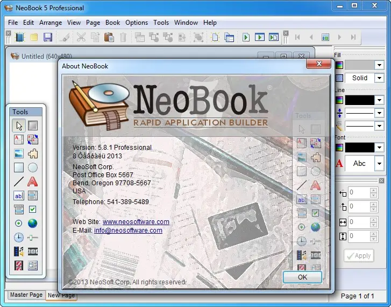This screenshot has height=307, width=391.
Task: Click OK in About NeoBook dialog
Action: 302,277
